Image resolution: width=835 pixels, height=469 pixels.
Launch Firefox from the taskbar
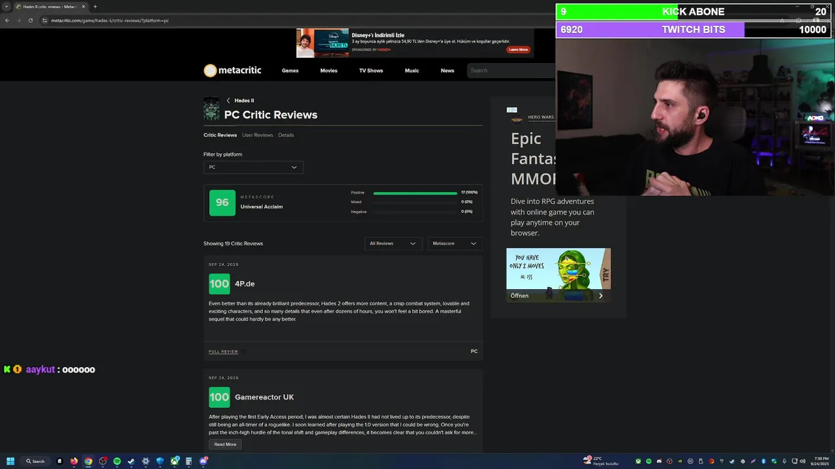pyautogui.click(x=74, y=461)
